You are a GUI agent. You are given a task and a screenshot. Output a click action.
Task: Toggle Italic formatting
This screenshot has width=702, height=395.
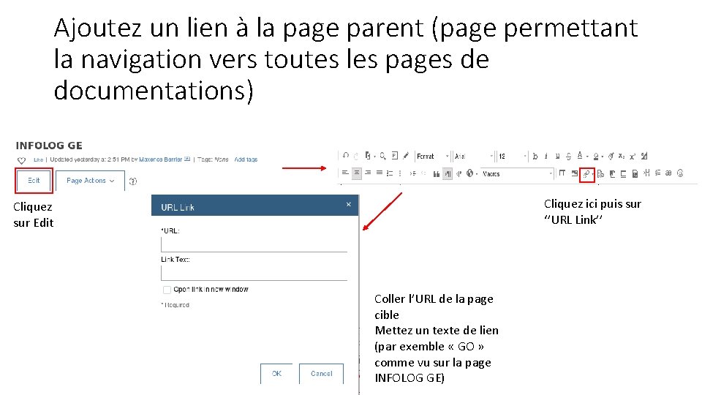546,157
